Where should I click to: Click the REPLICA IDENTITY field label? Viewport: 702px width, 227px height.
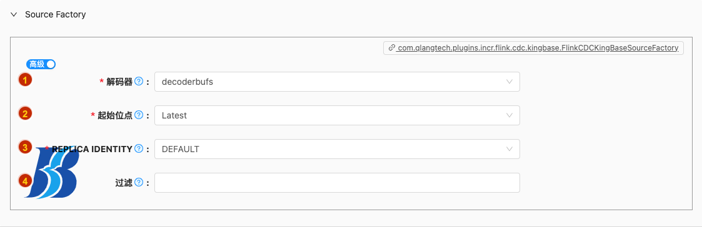tap(93, 149)
